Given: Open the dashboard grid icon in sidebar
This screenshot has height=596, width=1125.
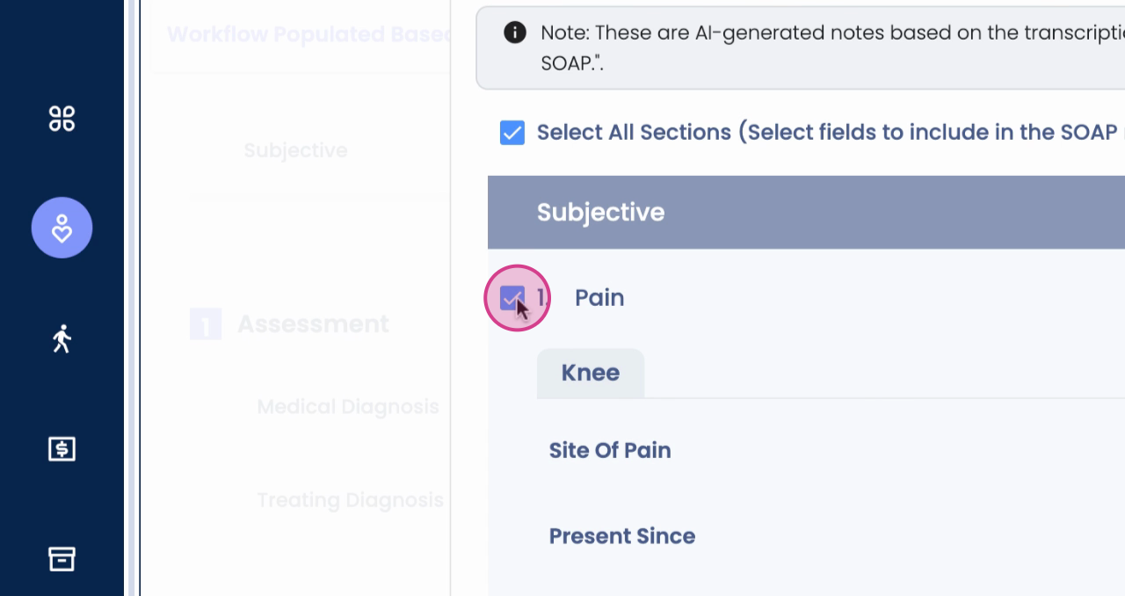Looking at the screenshot, I should [62, 118].
